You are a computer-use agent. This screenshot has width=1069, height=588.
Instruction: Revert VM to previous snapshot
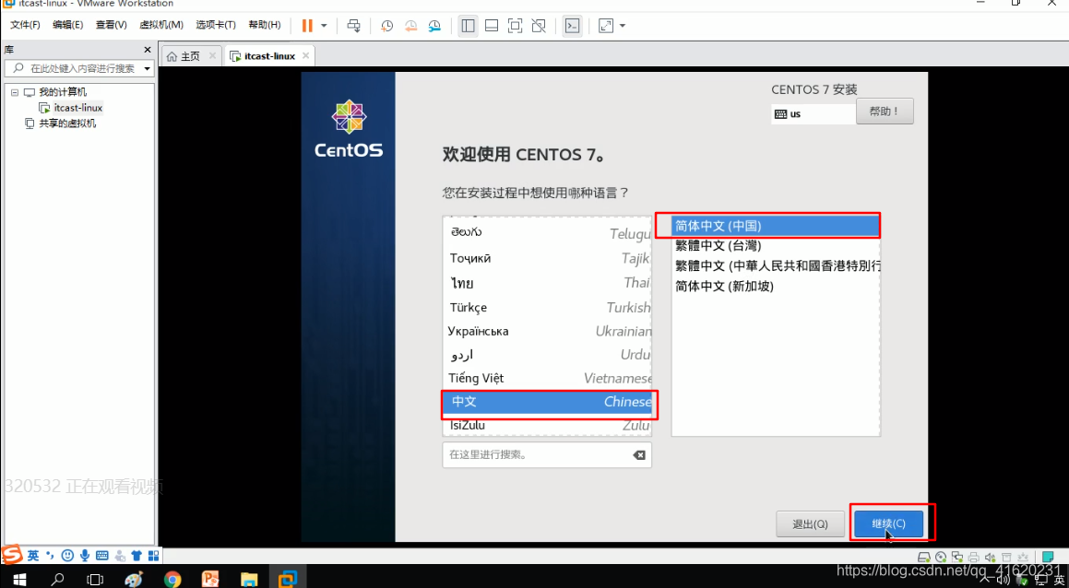410,26
